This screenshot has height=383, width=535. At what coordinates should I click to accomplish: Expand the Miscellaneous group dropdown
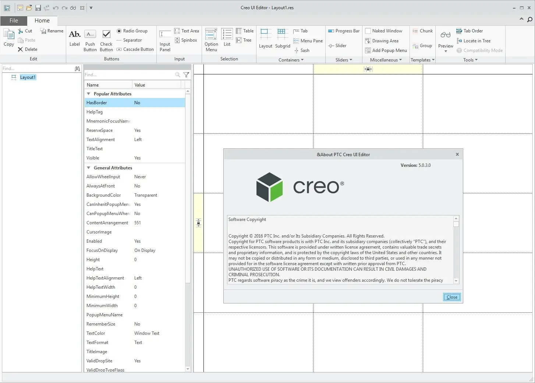click(x=386, y=60)
